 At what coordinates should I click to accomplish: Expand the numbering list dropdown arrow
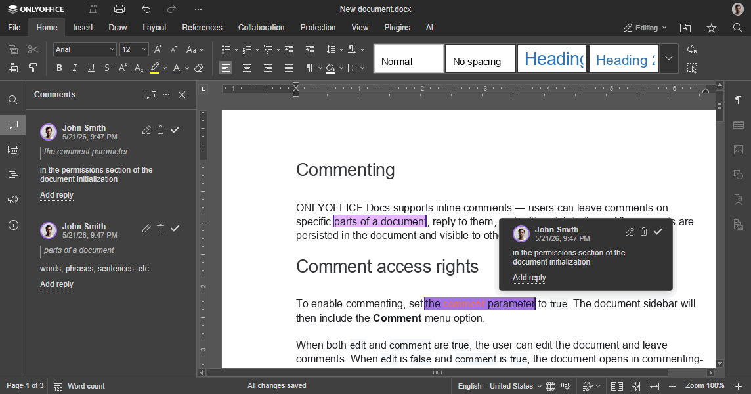[257, 49]
